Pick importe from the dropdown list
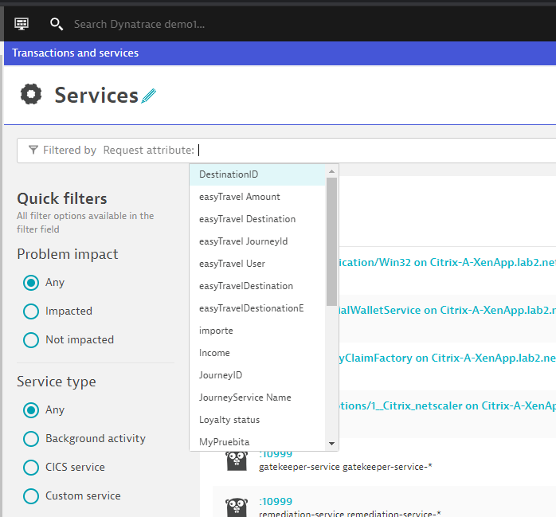The width and height of the screenshot is (556, 517). click(257, 331)
